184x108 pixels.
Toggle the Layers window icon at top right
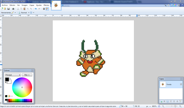pyautogui.click(x=172, y=5)
